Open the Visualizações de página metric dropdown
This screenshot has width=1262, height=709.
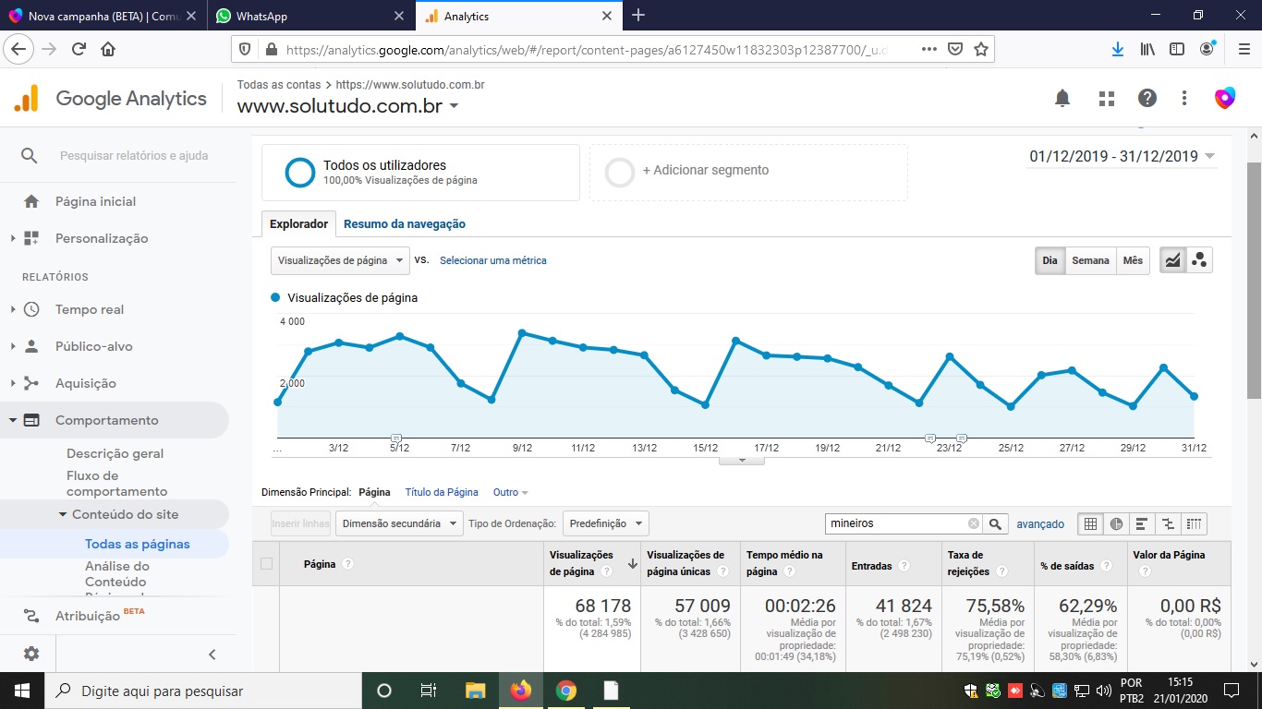[340, 260]
